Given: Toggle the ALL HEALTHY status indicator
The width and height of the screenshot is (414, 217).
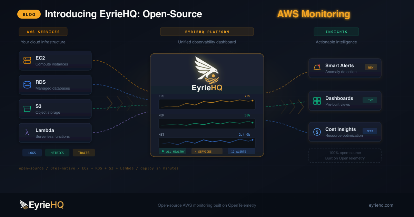Looking at the screenshot, I should tap(172, 151).
